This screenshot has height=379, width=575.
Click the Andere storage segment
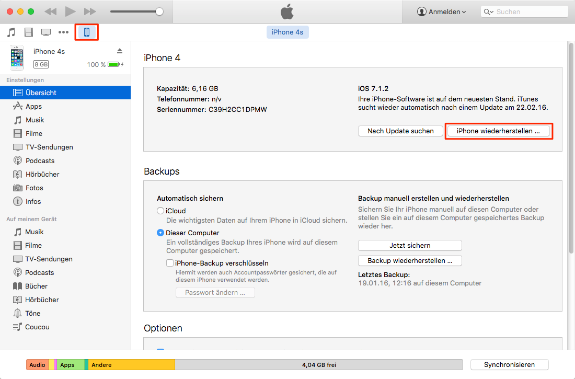132,365
